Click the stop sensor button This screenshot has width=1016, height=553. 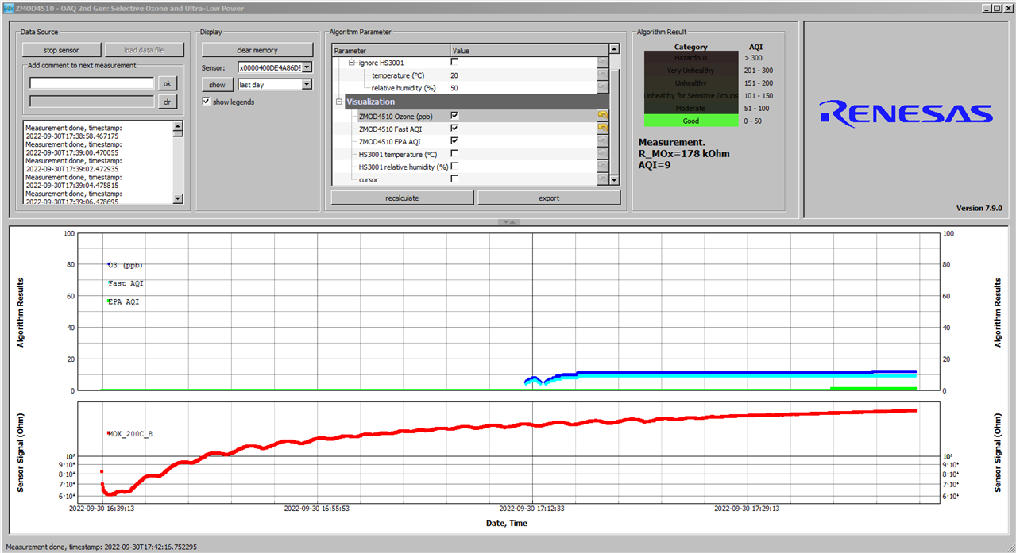(x=61, y=50)
